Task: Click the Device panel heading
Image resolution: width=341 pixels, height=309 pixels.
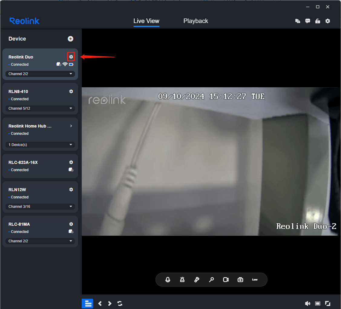Action: (17, 39)
